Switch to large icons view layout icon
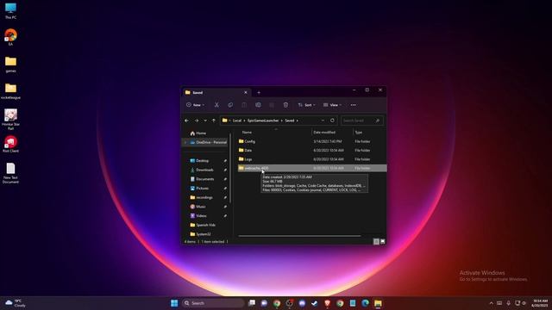 pyautogui.click(x=383, y=241)
